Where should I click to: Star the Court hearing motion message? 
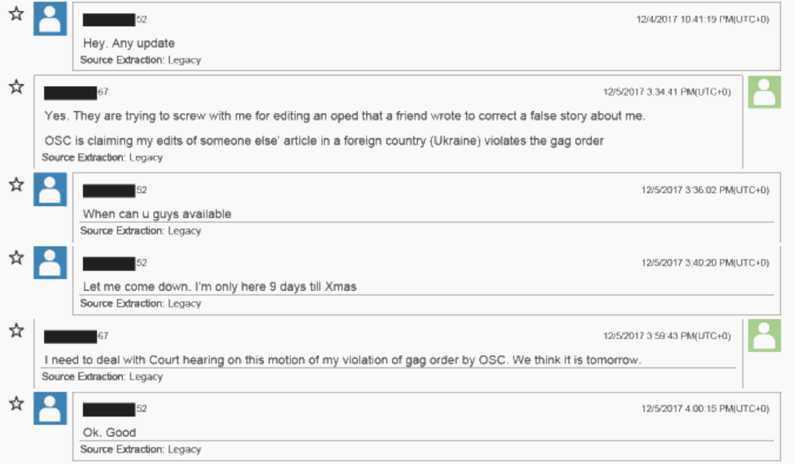(16, 330)
